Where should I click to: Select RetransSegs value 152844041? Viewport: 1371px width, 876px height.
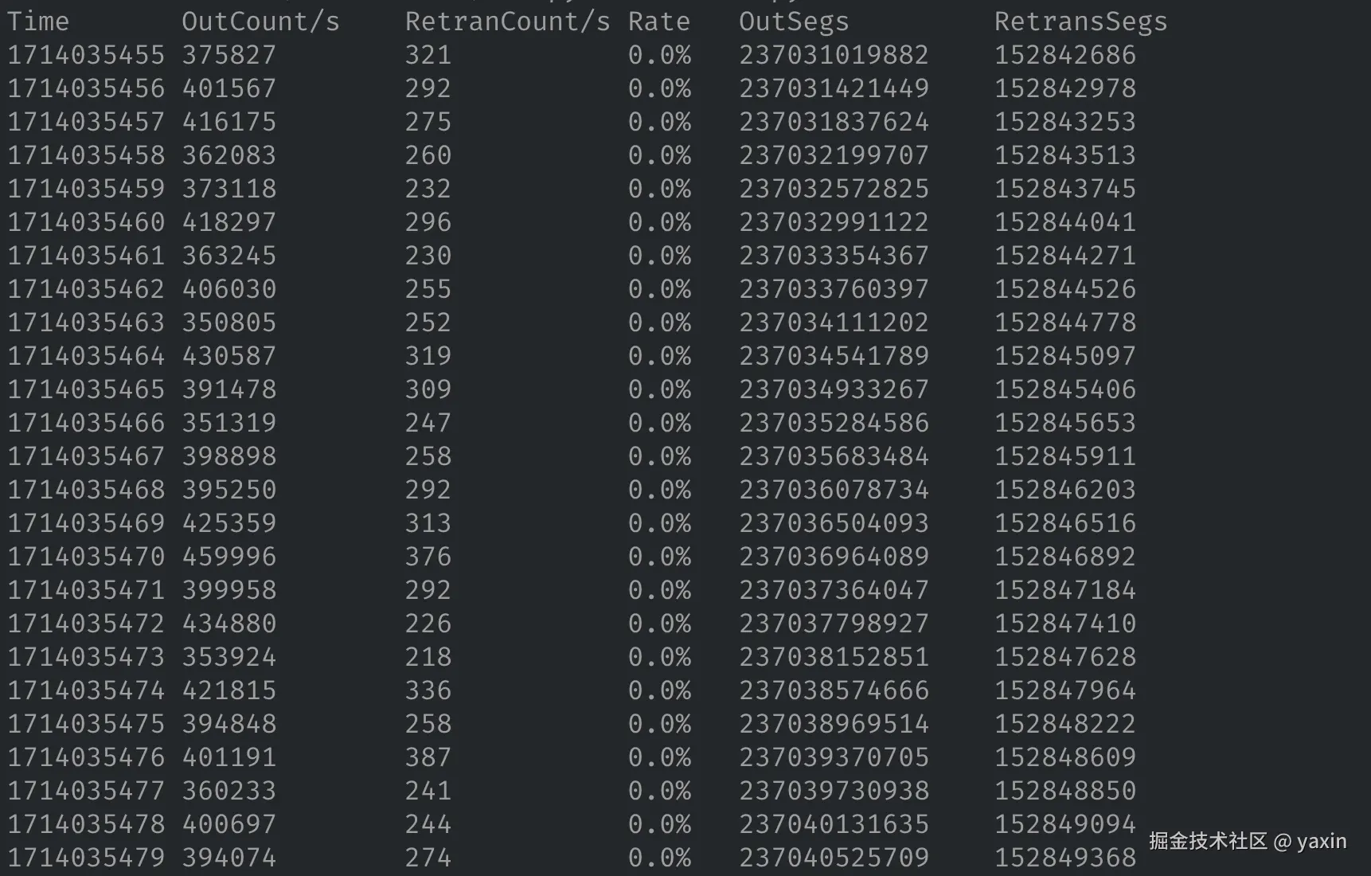(x=1065, y=222)
